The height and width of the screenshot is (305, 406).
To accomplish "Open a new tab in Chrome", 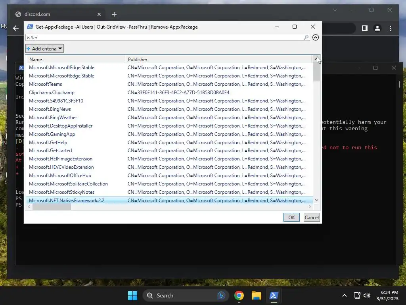I will tap(114, 14).
